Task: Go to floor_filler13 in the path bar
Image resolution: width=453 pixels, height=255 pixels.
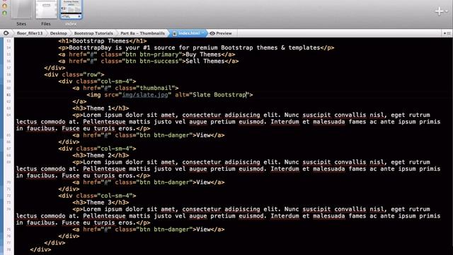Action: click(x=30, y=33)
